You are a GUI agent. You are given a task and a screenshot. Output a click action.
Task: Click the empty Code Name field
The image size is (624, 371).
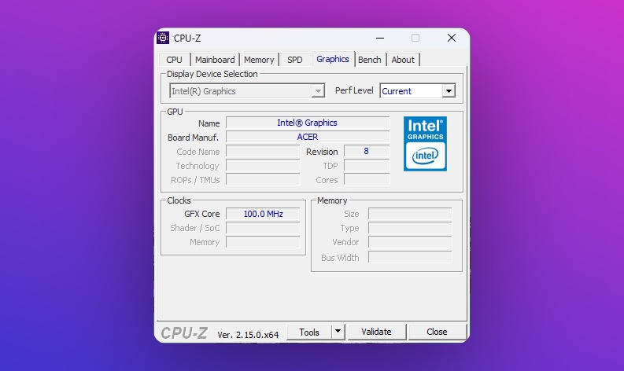(263, 151)
